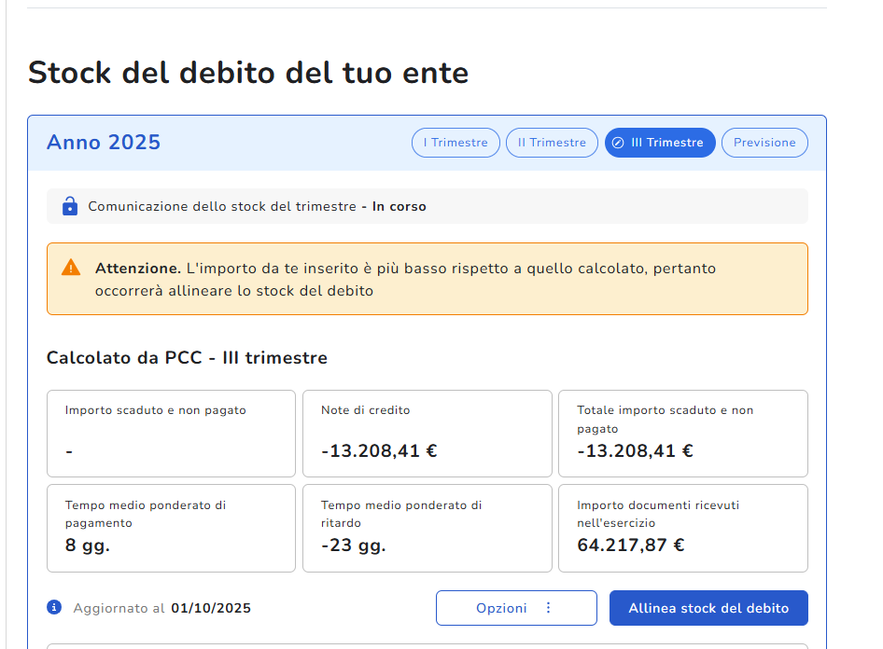Click the lock icon beside Comunicazione dello stock
The height and width of the screenshot is (649, 883).
pos(69,206)
